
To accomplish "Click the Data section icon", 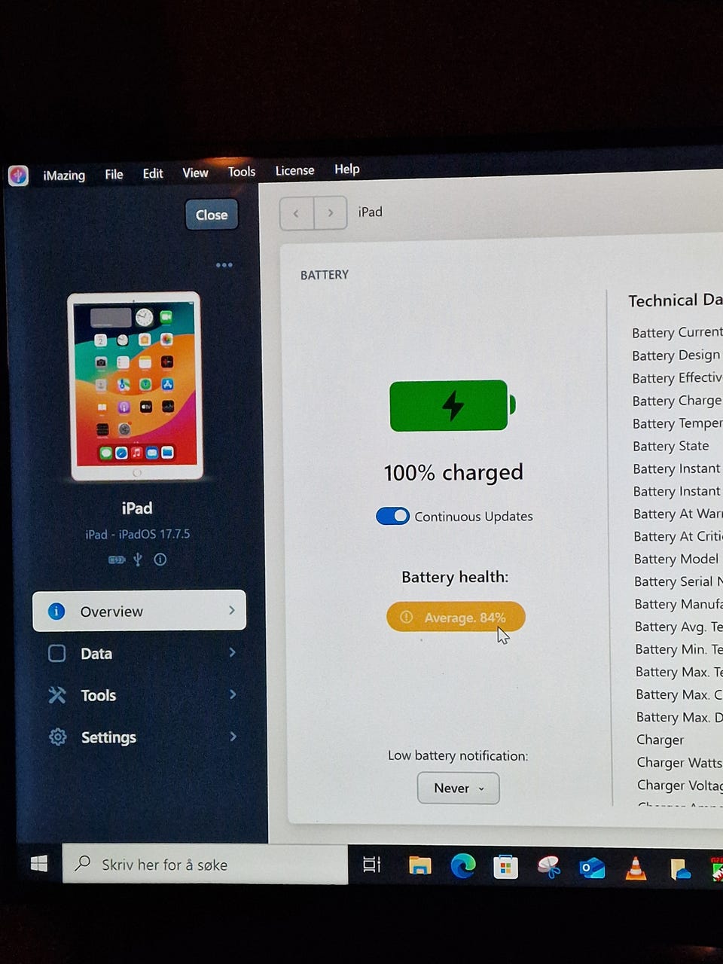I will pyautogui.click(x=57, y=653).
